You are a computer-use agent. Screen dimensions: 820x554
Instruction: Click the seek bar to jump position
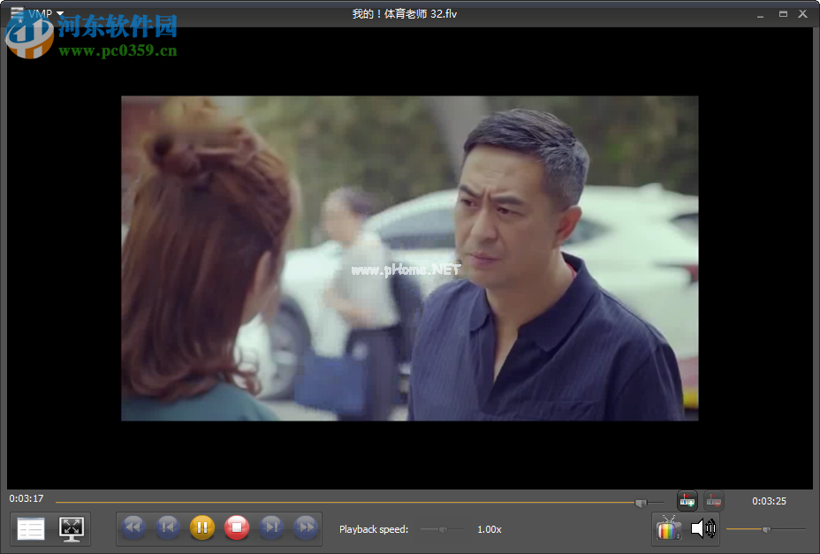coord(353,500)
